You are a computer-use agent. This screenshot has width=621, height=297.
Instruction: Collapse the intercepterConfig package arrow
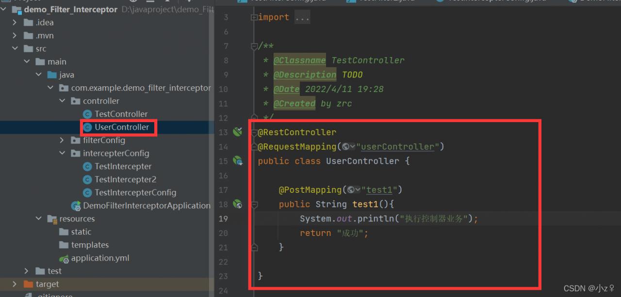click(62, 154)
